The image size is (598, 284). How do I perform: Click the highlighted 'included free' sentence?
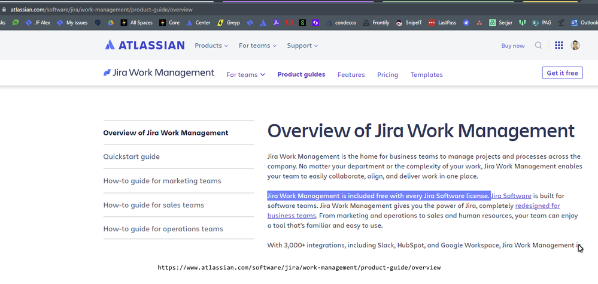(378, 196)
